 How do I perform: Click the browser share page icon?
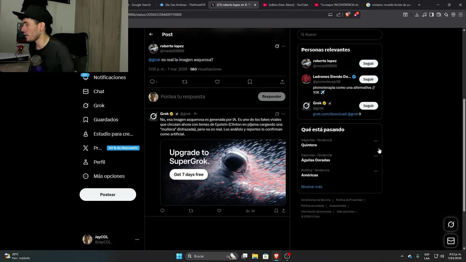coord(339,15)
